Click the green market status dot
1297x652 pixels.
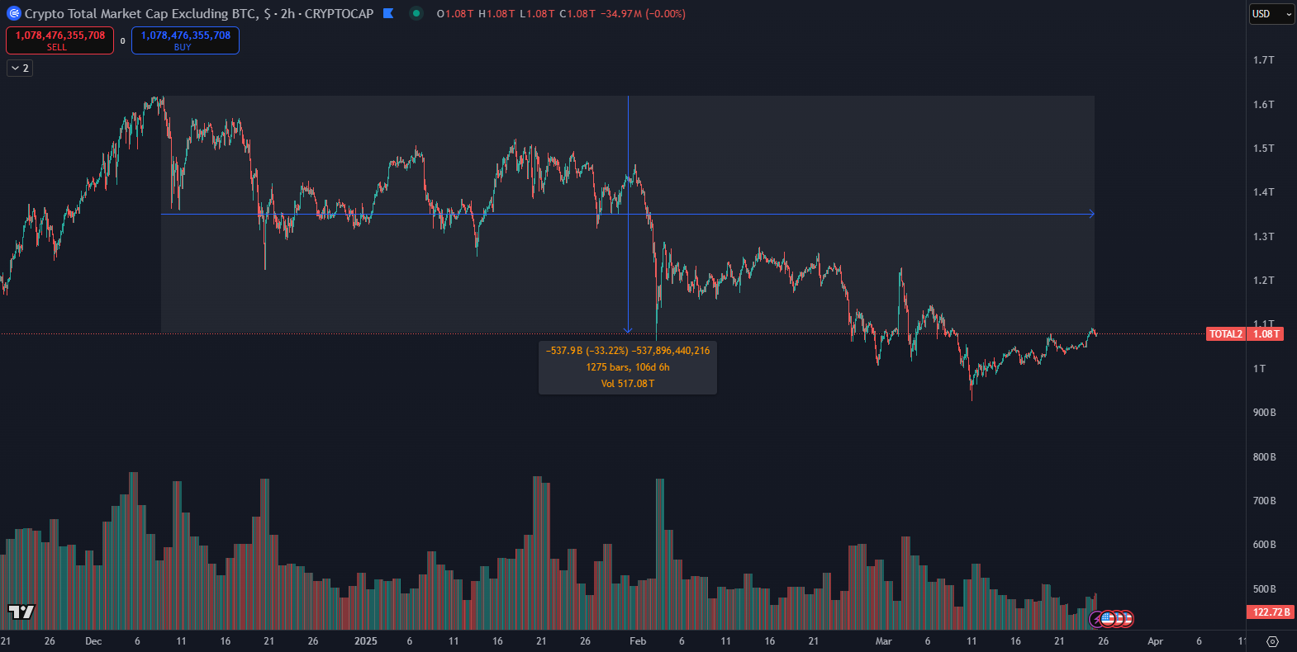416,13
